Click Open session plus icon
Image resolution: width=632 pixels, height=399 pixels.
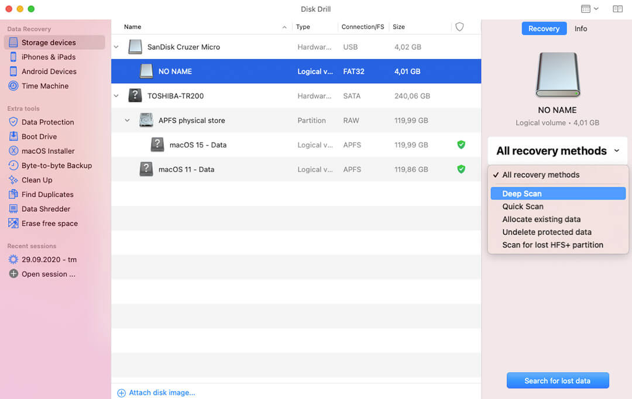click(x=13, y=274)
